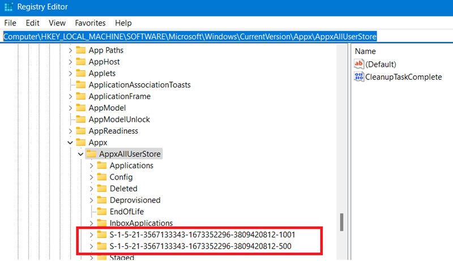Expand the SID key ending in 500
The image size is (453, 261).
[x=91, y=246]
